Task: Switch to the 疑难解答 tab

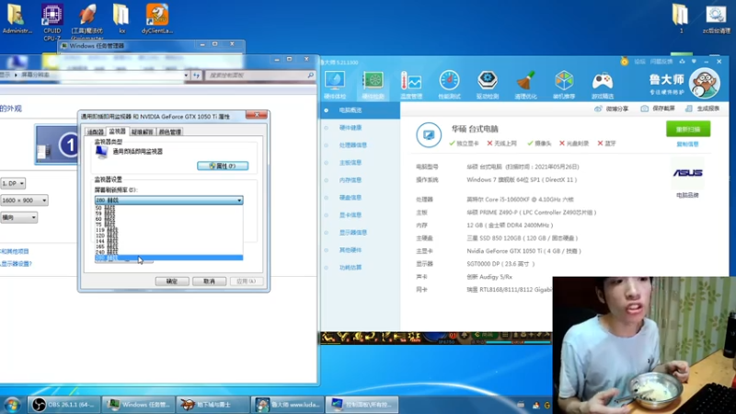Action: click(143, 132)
